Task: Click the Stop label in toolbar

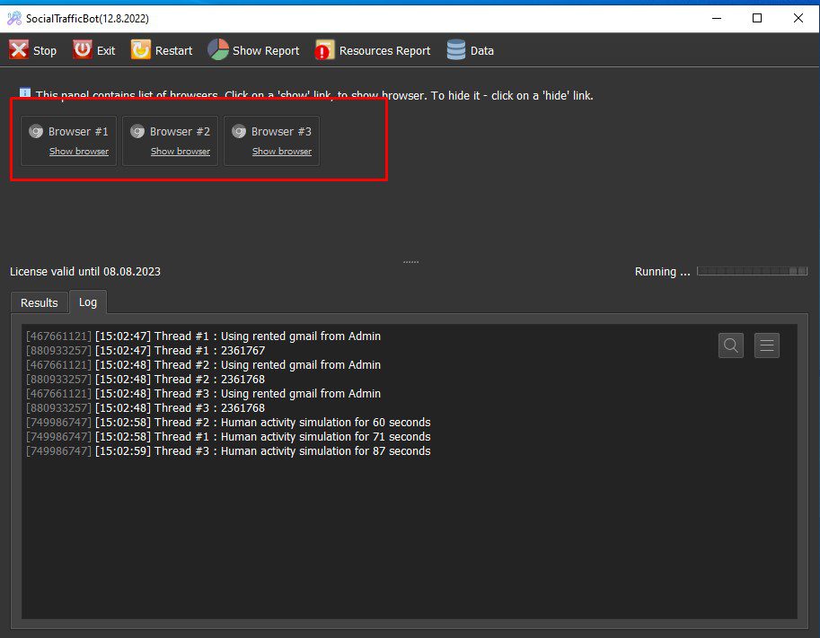Action: [45, 50]
